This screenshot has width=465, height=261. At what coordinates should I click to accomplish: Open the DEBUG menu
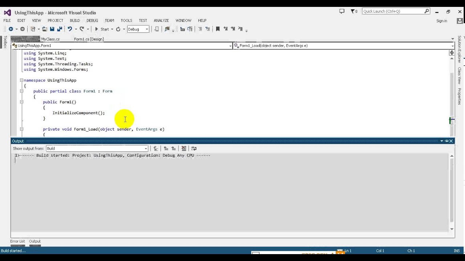[92, 21]
